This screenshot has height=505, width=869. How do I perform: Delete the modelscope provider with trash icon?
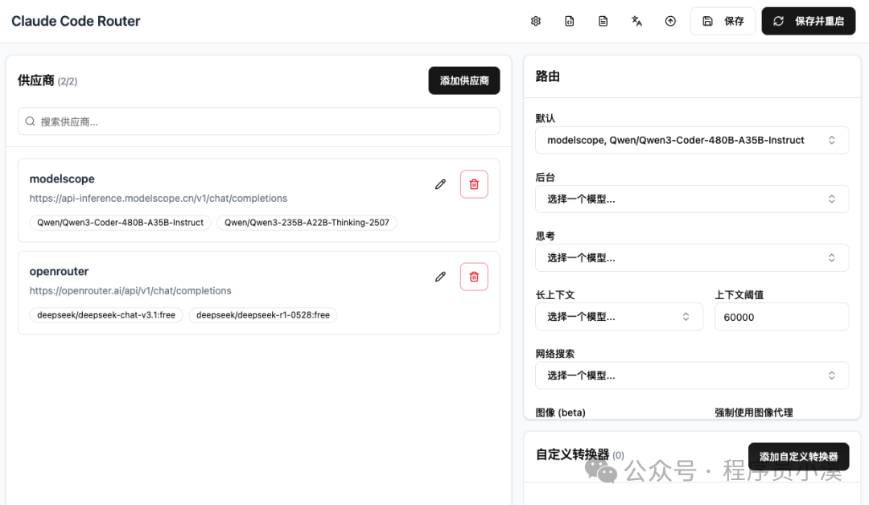tap(474, 184)
